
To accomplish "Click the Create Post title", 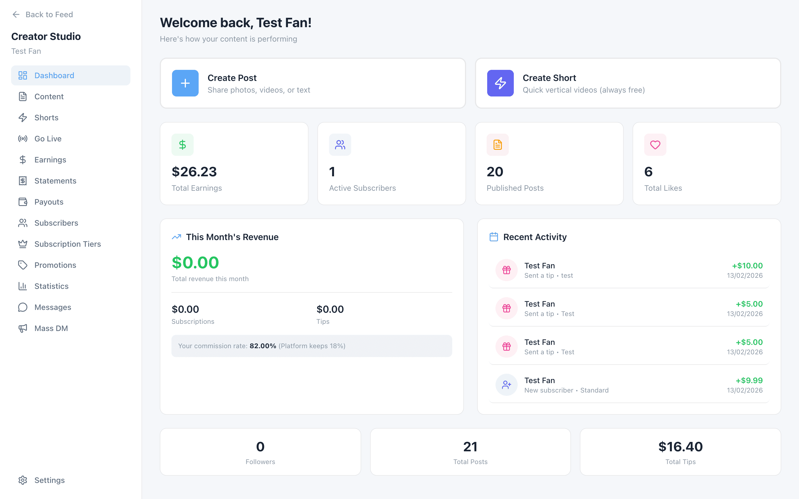I will coord(232,78).
